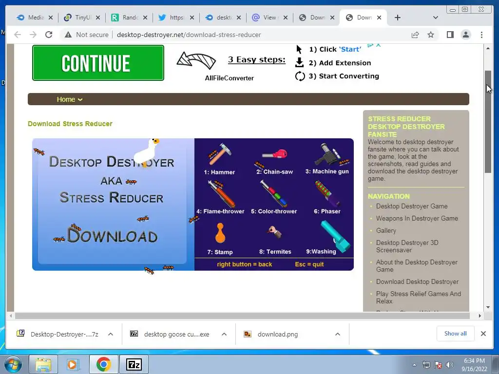Click the address bar URL field
This screenshot has width=499, height=374.
[189, 35]
